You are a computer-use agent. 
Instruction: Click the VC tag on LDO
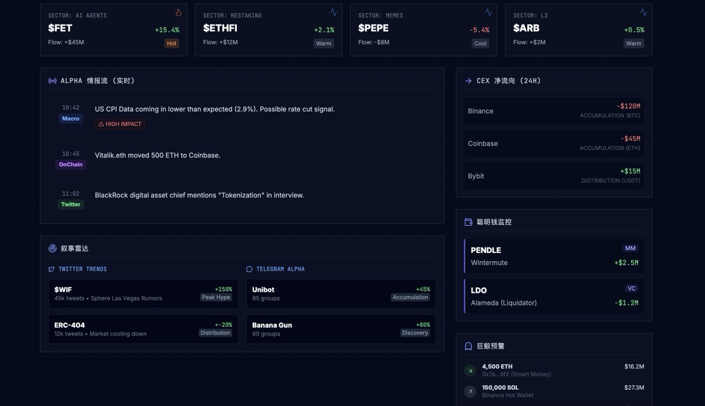click(x=631, y=289)
